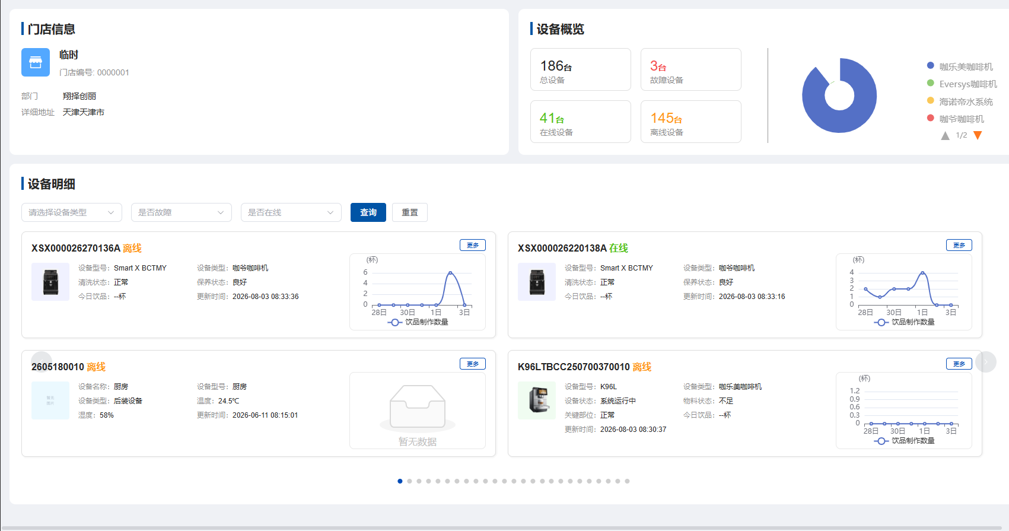Screen dimensions: 1009x531
Task: Click update time 2026-06-11 08:15:01
Action: [265, 415]
